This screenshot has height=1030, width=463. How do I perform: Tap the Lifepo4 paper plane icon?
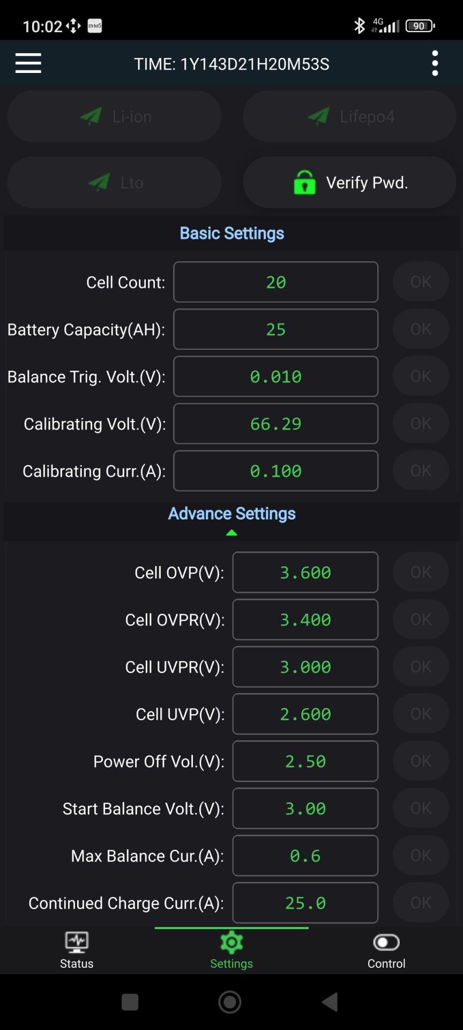coord(318,116)
